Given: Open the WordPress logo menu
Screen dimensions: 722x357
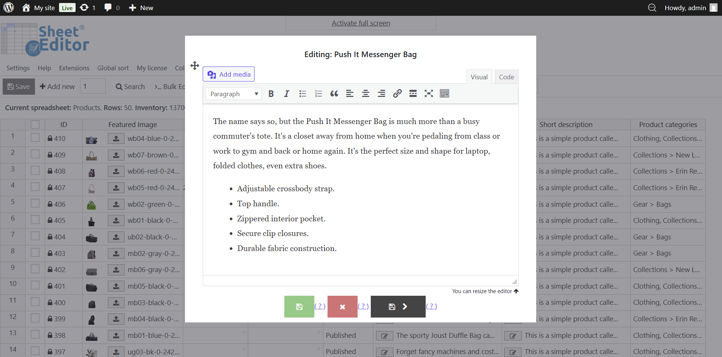Looking at the screenshot, I should (9, 8).
